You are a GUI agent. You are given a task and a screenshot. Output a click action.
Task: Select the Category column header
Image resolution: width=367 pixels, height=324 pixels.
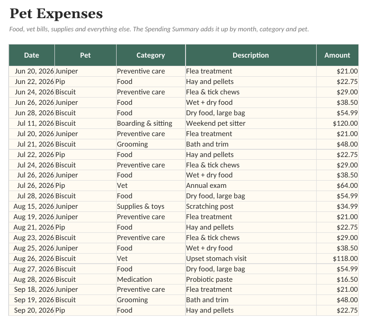click(x=151, y=55)
